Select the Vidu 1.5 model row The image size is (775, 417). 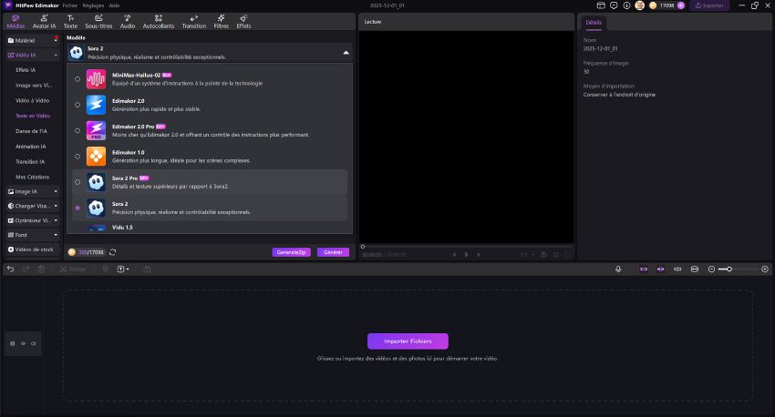coord(210,228)
